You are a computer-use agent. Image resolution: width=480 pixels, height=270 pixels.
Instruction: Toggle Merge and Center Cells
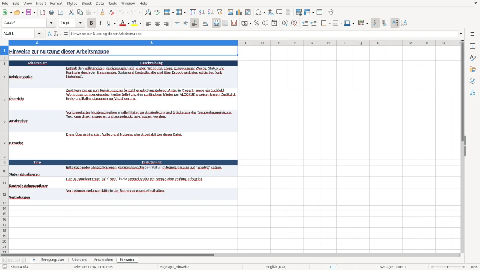pos(216,23)
